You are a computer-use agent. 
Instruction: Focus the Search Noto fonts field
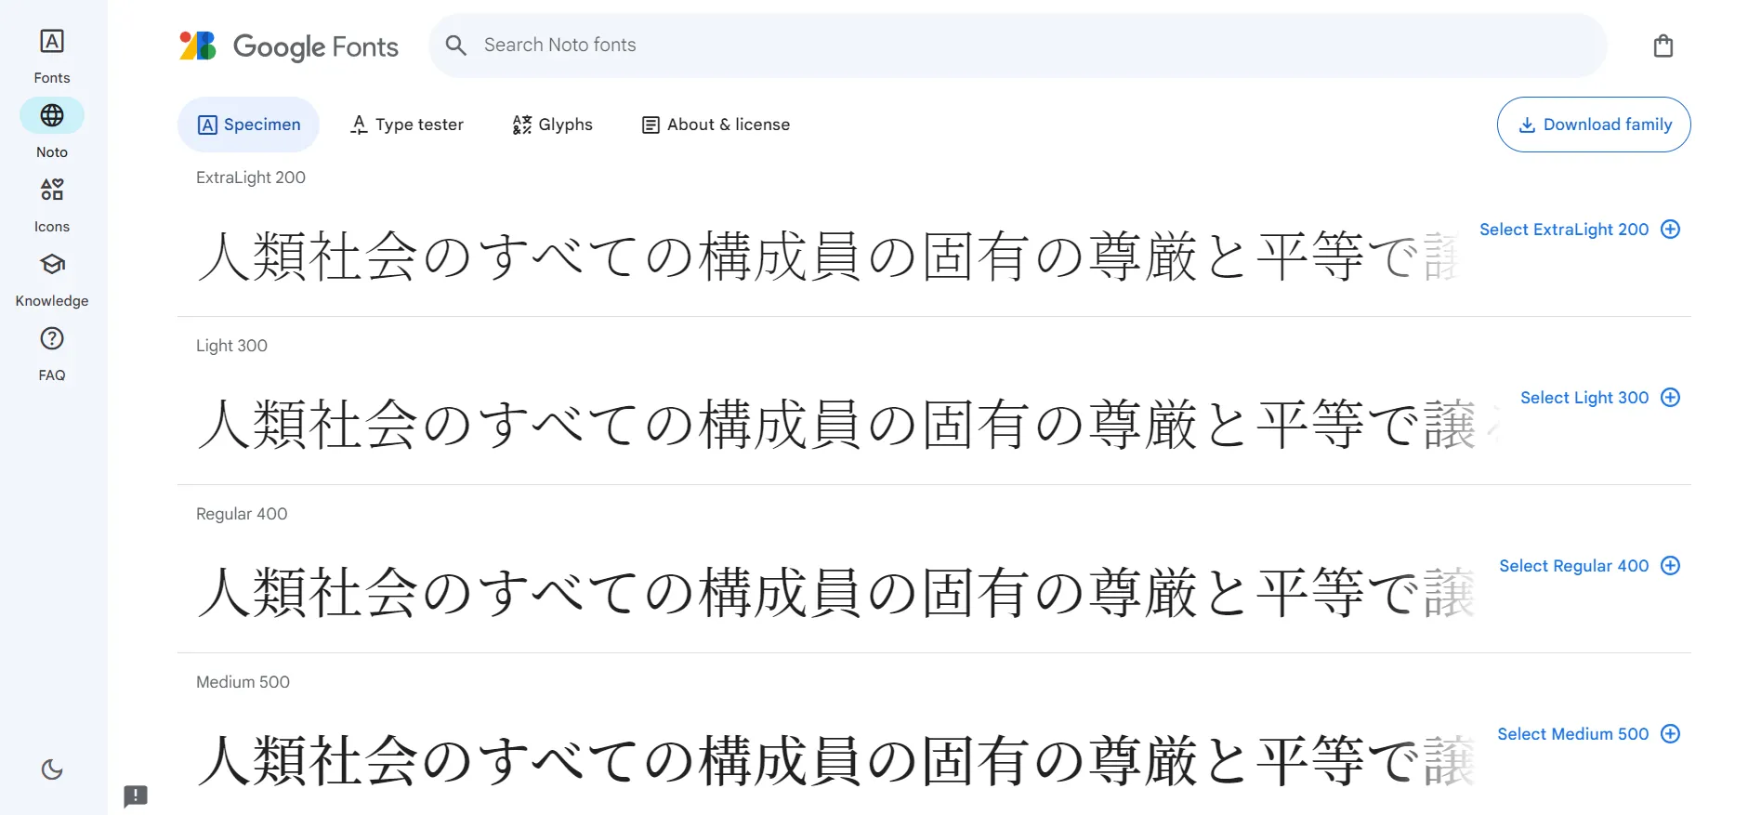[x=1018, y=45]
